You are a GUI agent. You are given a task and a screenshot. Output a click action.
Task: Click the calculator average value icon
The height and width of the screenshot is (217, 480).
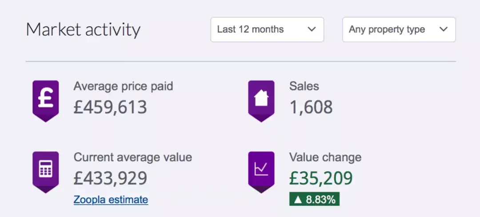click(x=45, y=170)
